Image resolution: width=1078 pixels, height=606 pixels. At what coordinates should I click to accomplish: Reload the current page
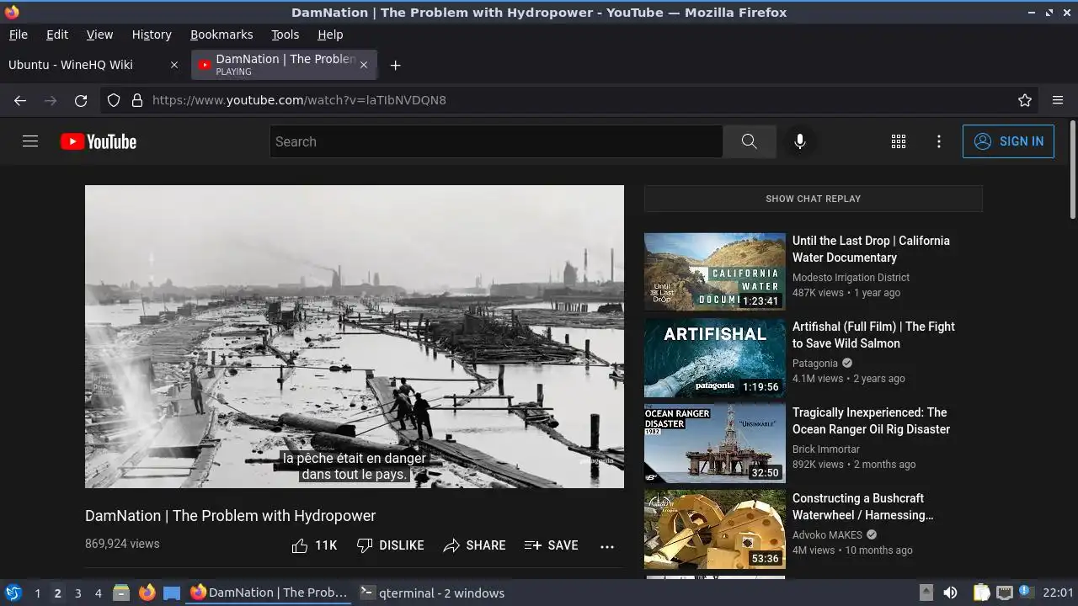coord(81,100)
